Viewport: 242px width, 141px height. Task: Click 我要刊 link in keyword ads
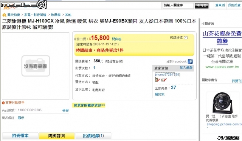coord(237,81)
